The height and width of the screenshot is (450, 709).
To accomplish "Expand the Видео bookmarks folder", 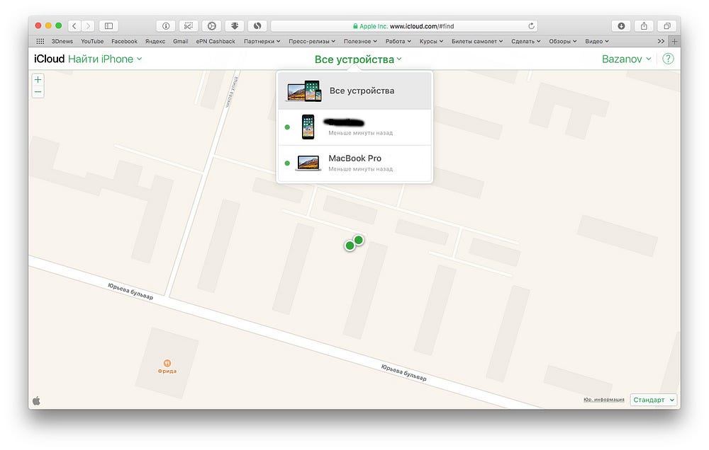I will point(597,41).
